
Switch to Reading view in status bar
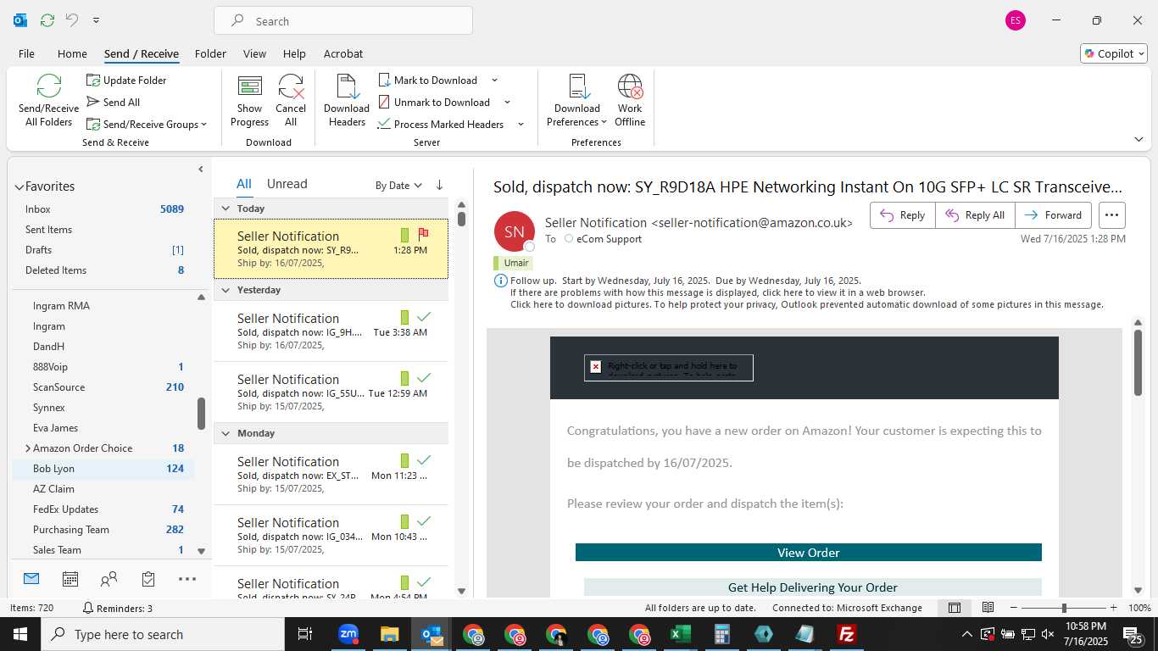(x=988, y=608)
